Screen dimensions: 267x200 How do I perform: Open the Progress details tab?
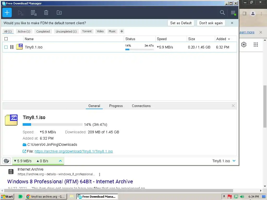click(x=116, y=106)
